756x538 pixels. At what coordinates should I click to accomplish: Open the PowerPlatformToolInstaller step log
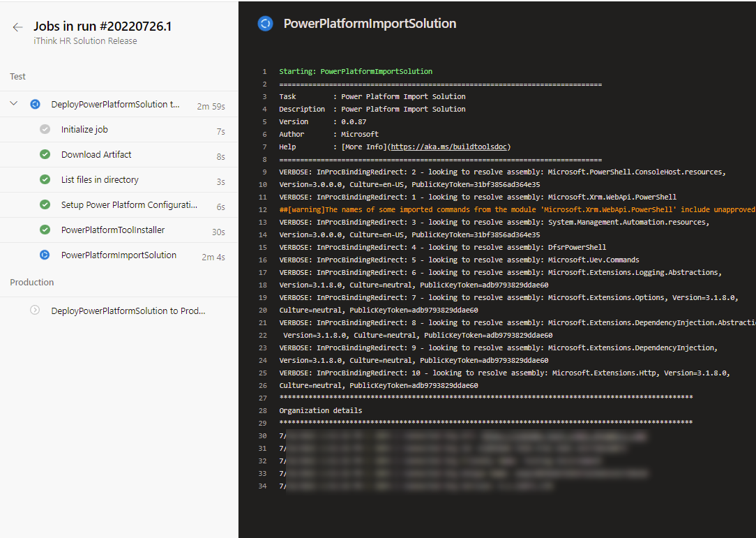[x=113, y=230]
